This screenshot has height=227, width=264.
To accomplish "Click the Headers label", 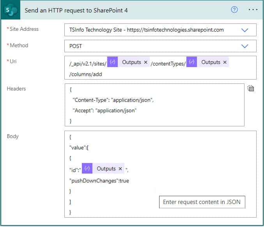I will pos(16,89).
